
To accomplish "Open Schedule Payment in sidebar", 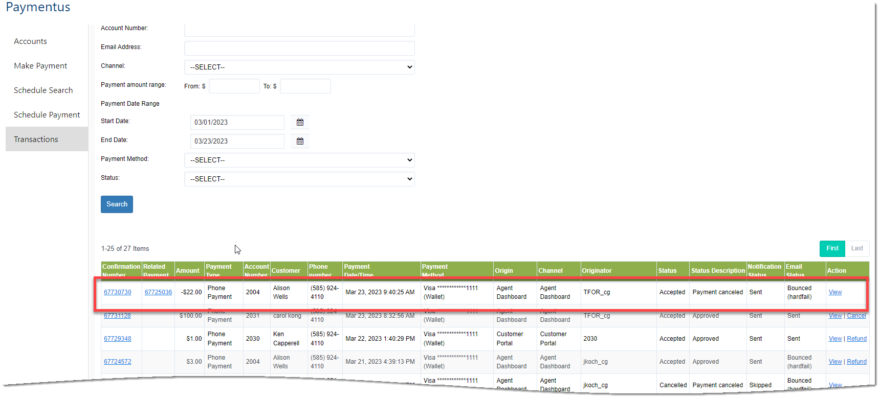I will coord(47,115).
